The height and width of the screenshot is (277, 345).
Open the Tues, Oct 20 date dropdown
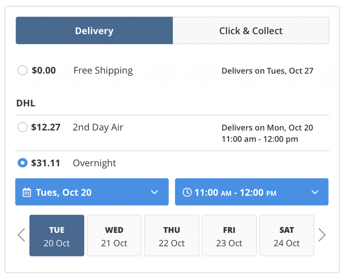92,192
